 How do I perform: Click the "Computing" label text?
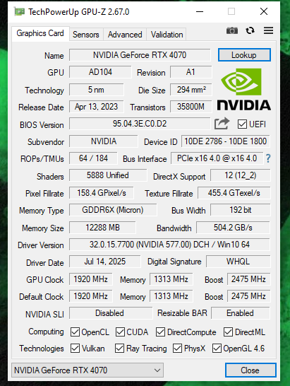click(x=46, y=332)
